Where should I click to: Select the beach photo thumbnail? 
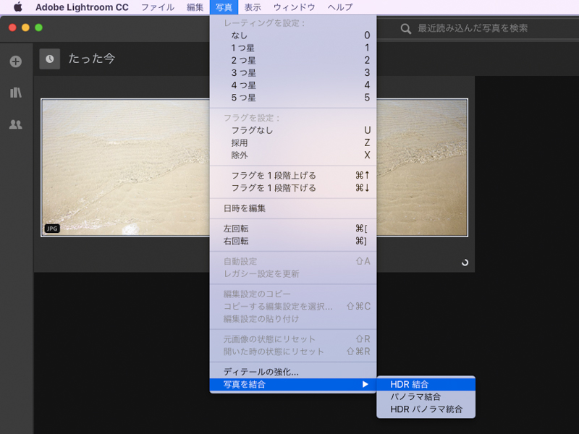tap(123, 166)
